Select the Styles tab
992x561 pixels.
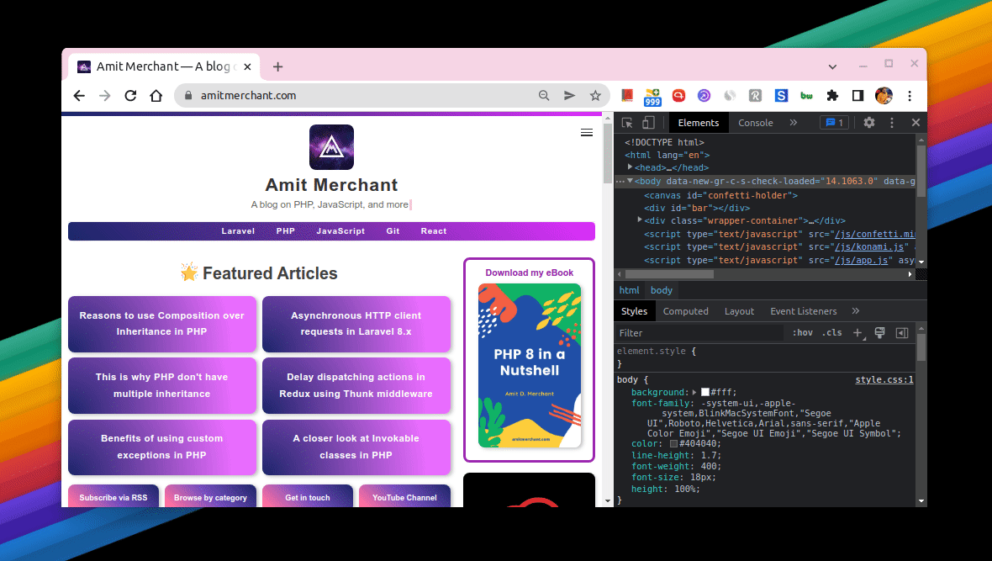tap(634, 311)
